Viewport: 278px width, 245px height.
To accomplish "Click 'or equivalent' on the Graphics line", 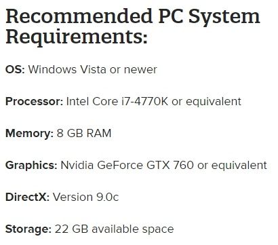I will pyautogui.click(x=232, y=166).
